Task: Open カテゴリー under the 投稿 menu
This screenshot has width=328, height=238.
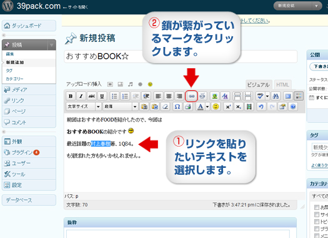Action: pos(14,79)
